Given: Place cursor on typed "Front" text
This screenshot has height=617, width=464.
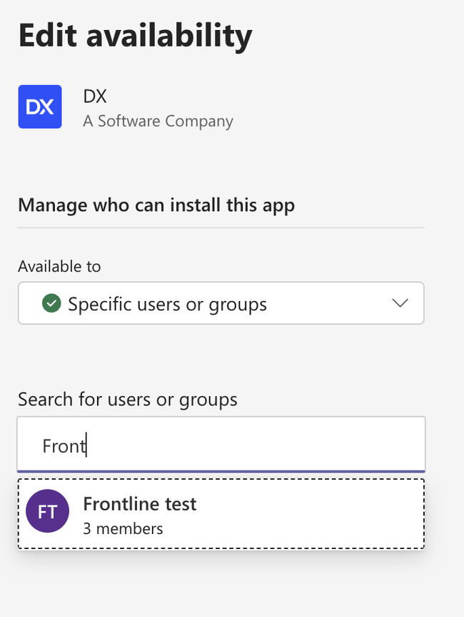Looking at the screenshot, I should 63,446.
